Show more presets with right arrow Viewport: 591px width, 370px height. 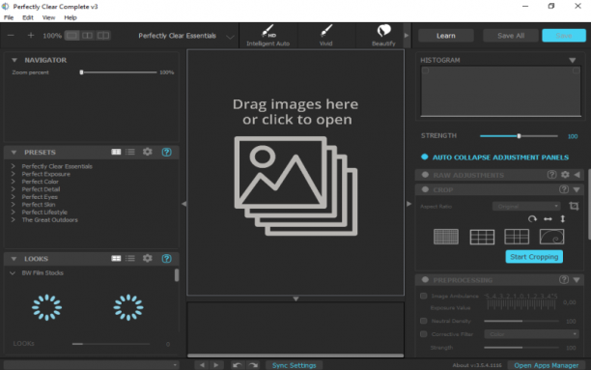(407, 36)
